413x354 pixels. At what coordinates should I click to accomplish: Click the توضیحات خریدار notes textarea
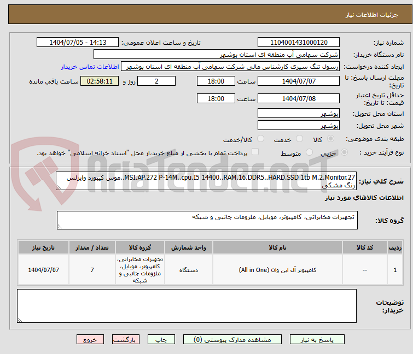187,305
